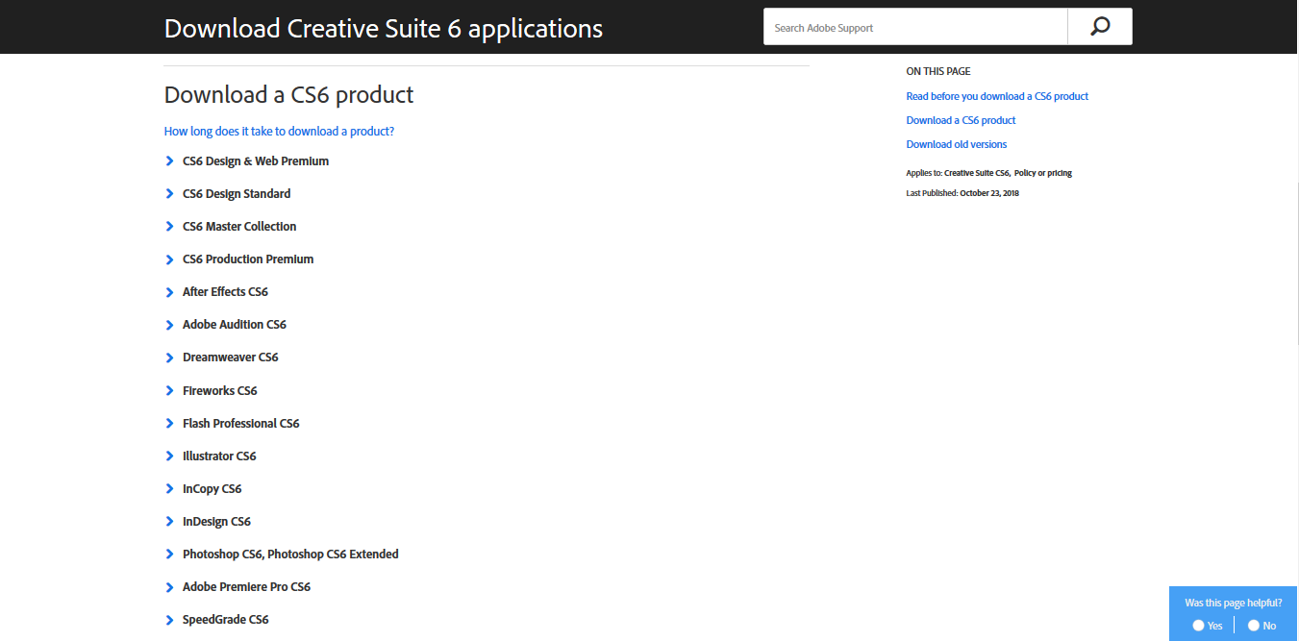The image size is (1299, 641).
Task: Click the 'Flash Professional CS6' label
Action: 241,424
